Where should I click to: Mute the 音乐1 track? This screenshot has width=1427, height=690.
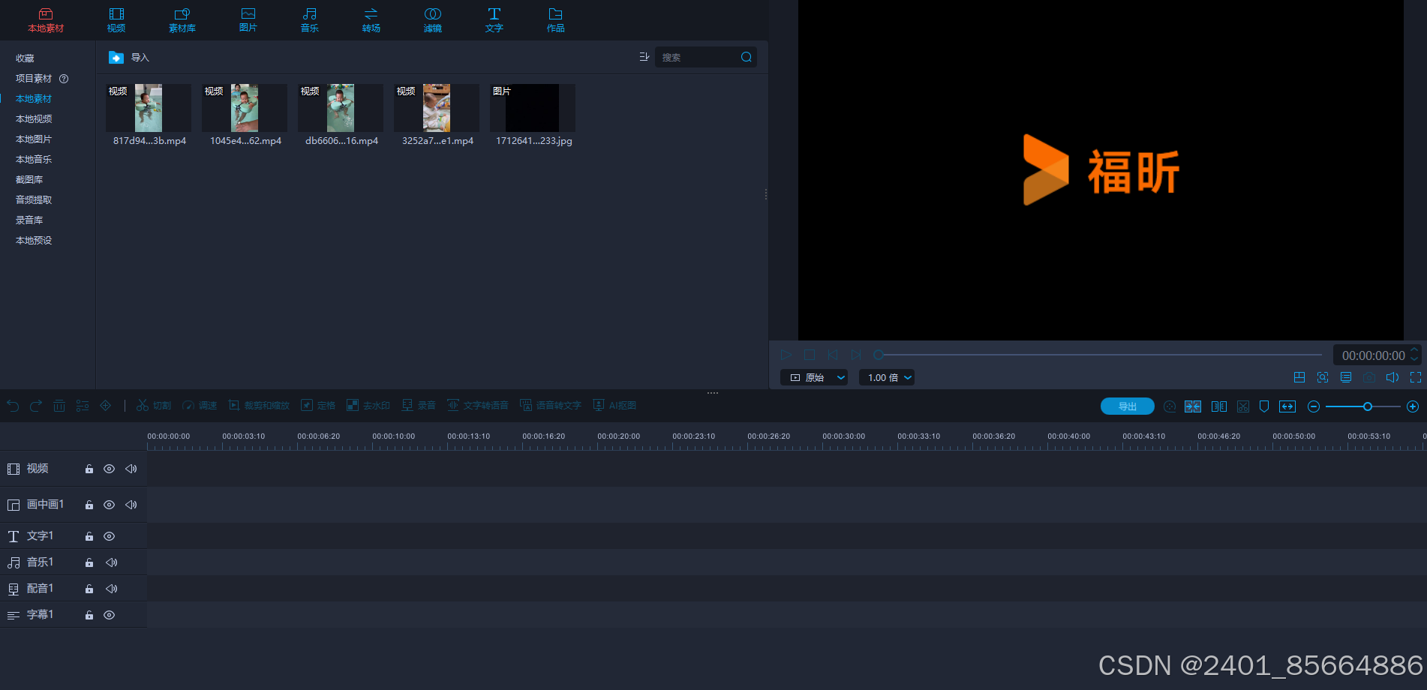pos(112,562)
